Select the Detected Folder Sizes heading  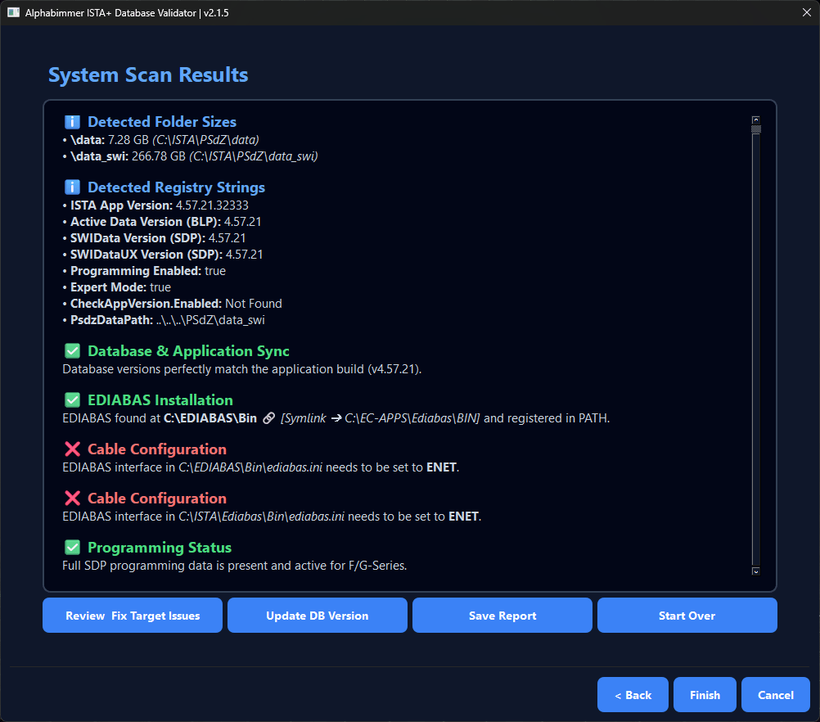click(162, 122)
